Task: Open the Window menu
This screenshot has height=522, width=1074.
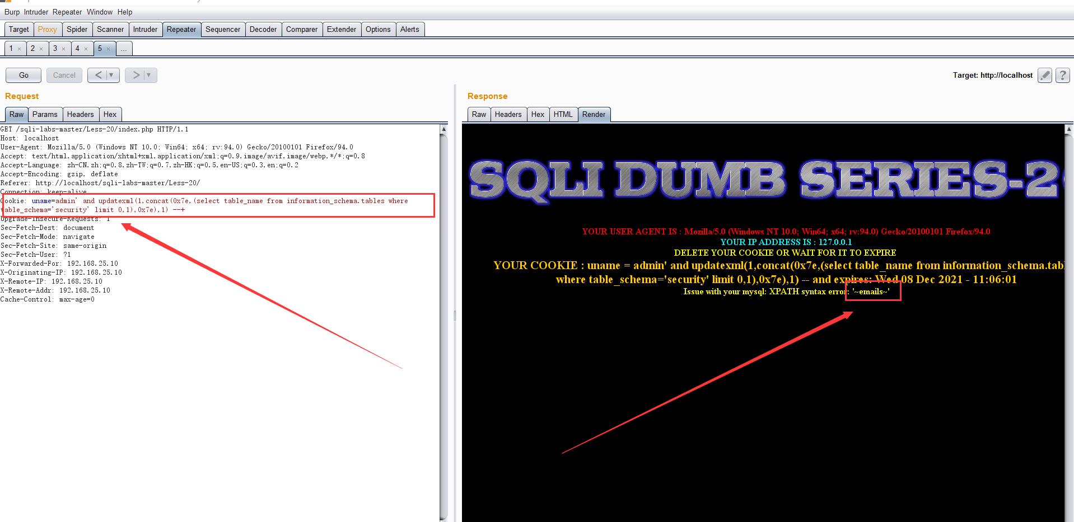Action: tap(100, 12)
